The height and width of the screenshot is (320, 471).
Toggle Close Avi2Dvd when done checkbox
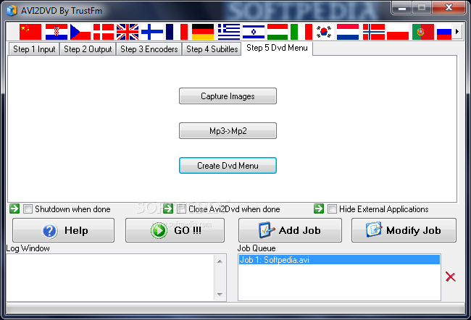pos(181,209)
